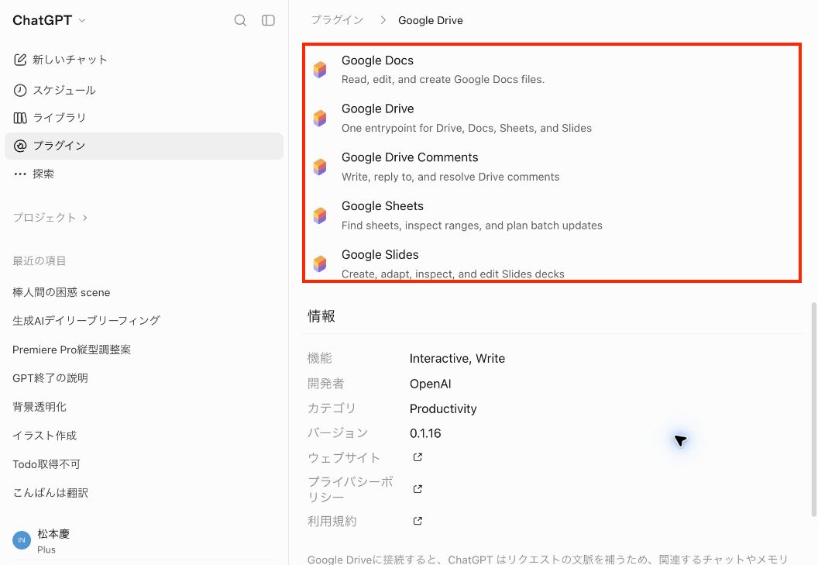
Task: Click the Productivity category value
Action: click(x=443, y=409)
